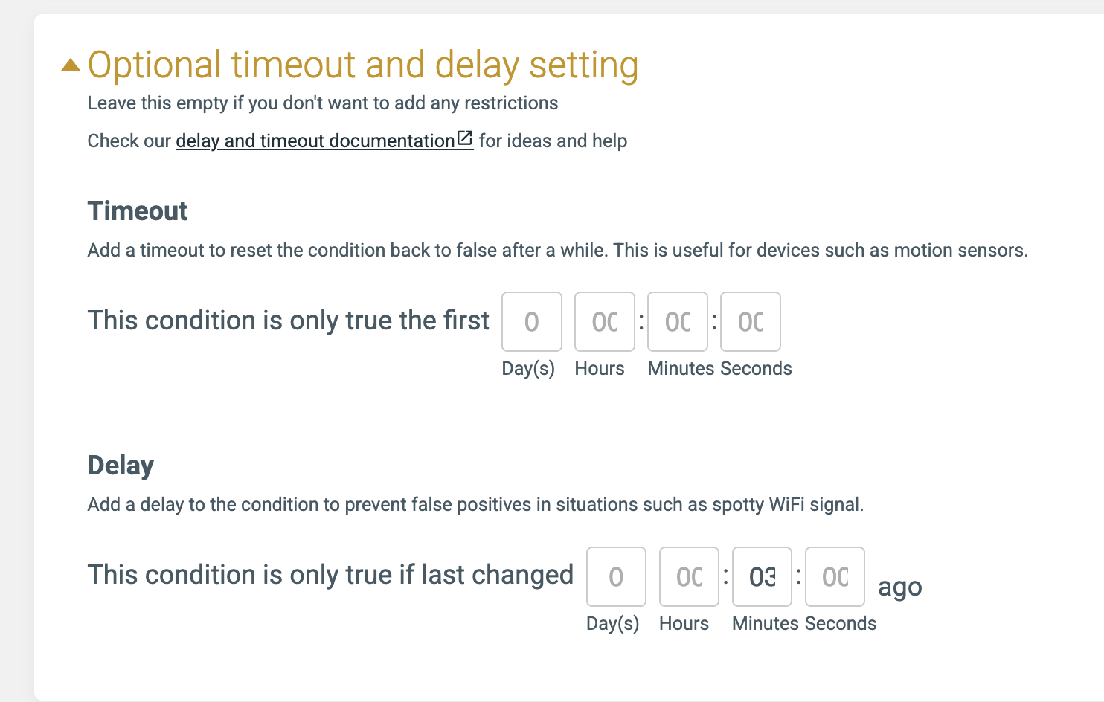The height and width of the screenshot is (702, 1104).
Task: Click the Hours label under Delay
Action: pos(684,624)
